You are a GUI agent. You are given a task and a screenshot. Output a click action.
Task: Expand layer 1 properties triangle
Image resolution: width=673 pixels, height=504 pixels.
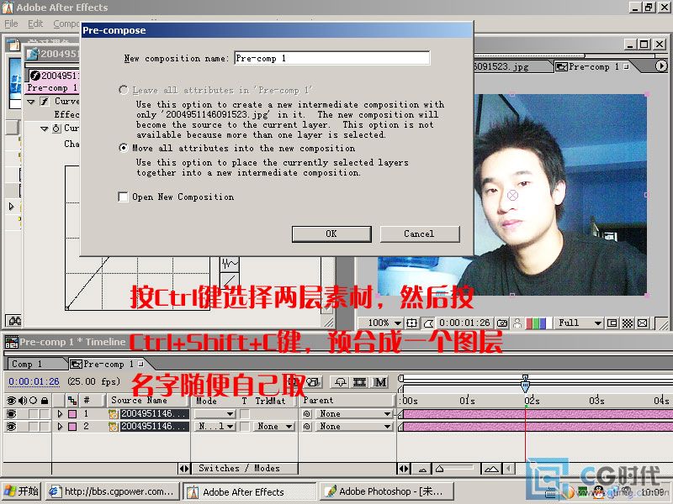coord(60,413)
